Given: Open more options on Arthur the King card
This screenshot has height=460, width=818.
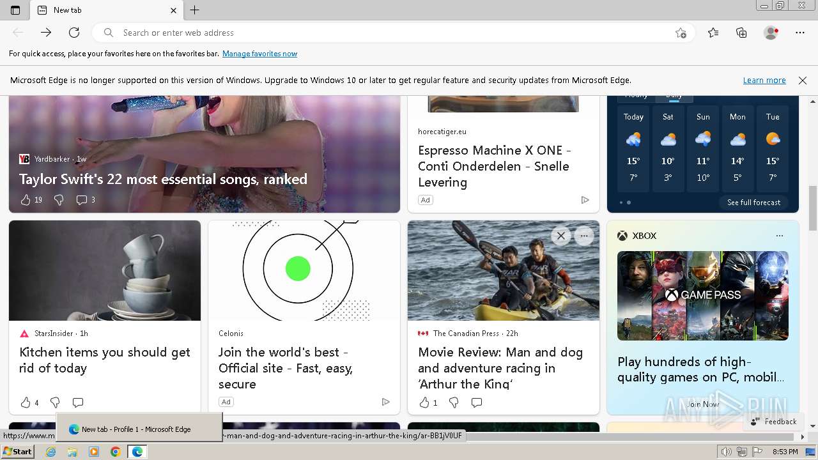Looking at the screenshot, I should pyautogui.click(x=584, y=236).
